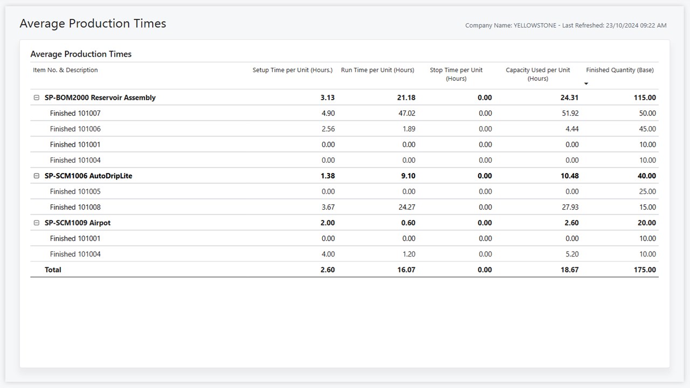Click the Total row label
Image resolution: width=690 pixels, height=388 pixels.
pyautogui.click(x=53, y=269)
